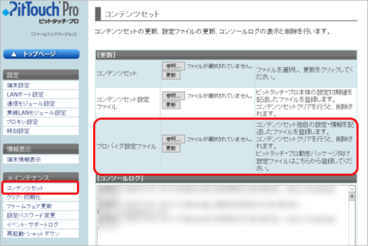Screen dimensions: 368x246
Task: Click the console log scrollbar thumb
Action: pyautogui.click(x=352, y=196)
